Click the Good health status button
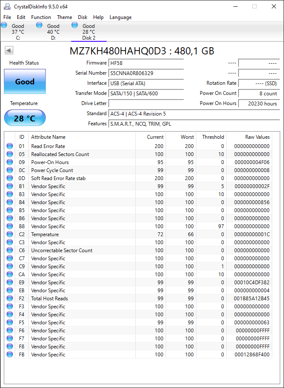284x388 pixels. 25,81
